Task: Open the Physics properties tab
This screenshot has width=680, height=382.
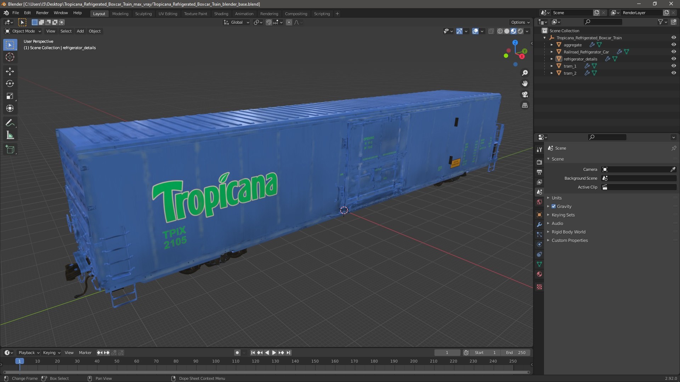Action: click(539, 244)
